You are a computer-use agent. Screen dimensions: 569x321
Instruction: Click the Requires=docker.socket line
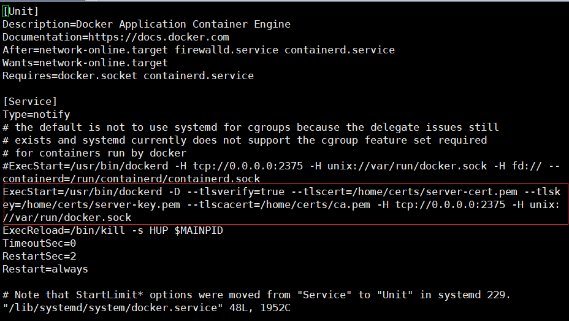(128, 76)
